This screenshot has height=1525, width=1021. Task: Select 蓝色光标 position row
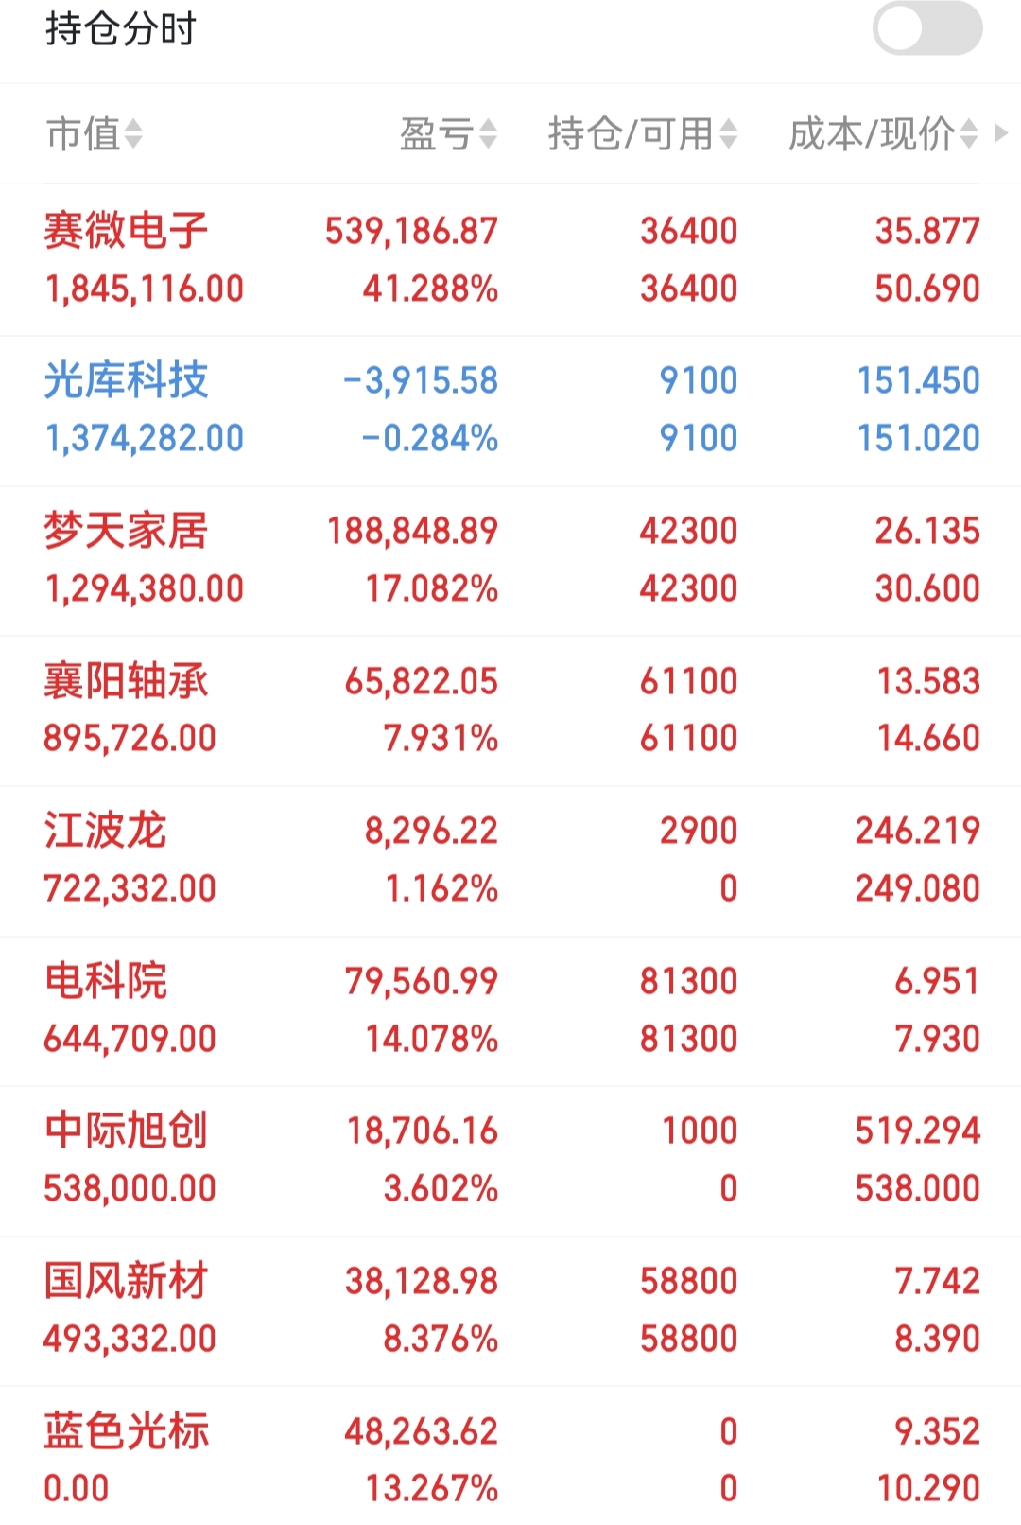[510, 1457]
